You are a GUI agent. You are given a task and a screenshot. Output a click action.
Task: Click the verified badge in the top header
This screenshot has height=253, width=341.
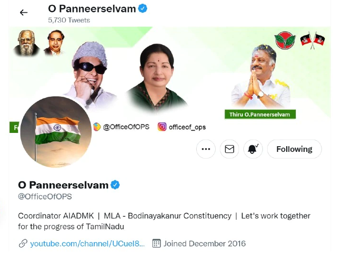(143, 9)
